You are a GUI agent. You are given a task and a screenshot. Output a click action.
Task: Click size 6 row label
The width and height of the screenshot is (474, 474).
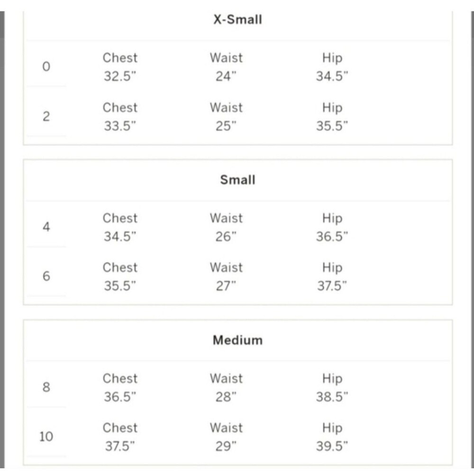coord(46,276)
